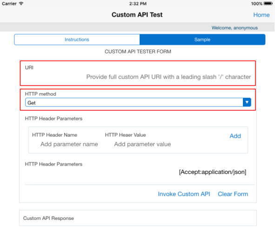The height and width of the screenshot is (249, 275).
Task: Click the CUSTOM API TESTER FORM heading
Action: [138, 51]
